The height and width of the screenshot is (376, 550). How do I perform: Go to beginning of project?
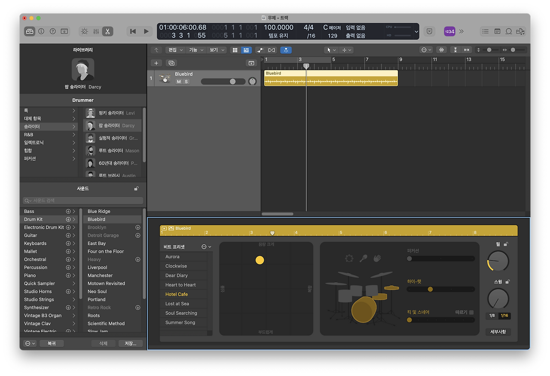(x=133, y=31)
